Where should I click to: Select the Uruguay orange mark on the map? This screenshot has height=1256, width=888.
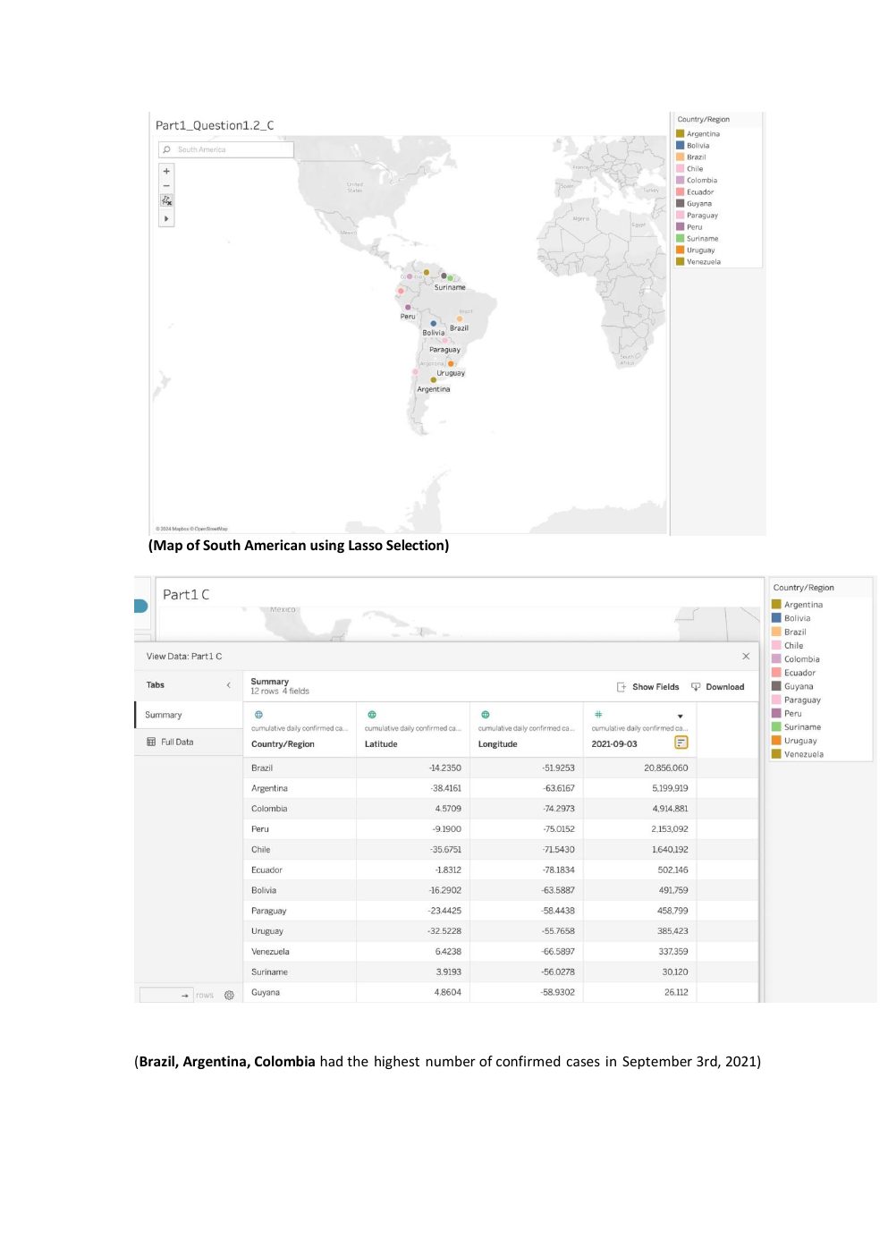coord(452,364)
